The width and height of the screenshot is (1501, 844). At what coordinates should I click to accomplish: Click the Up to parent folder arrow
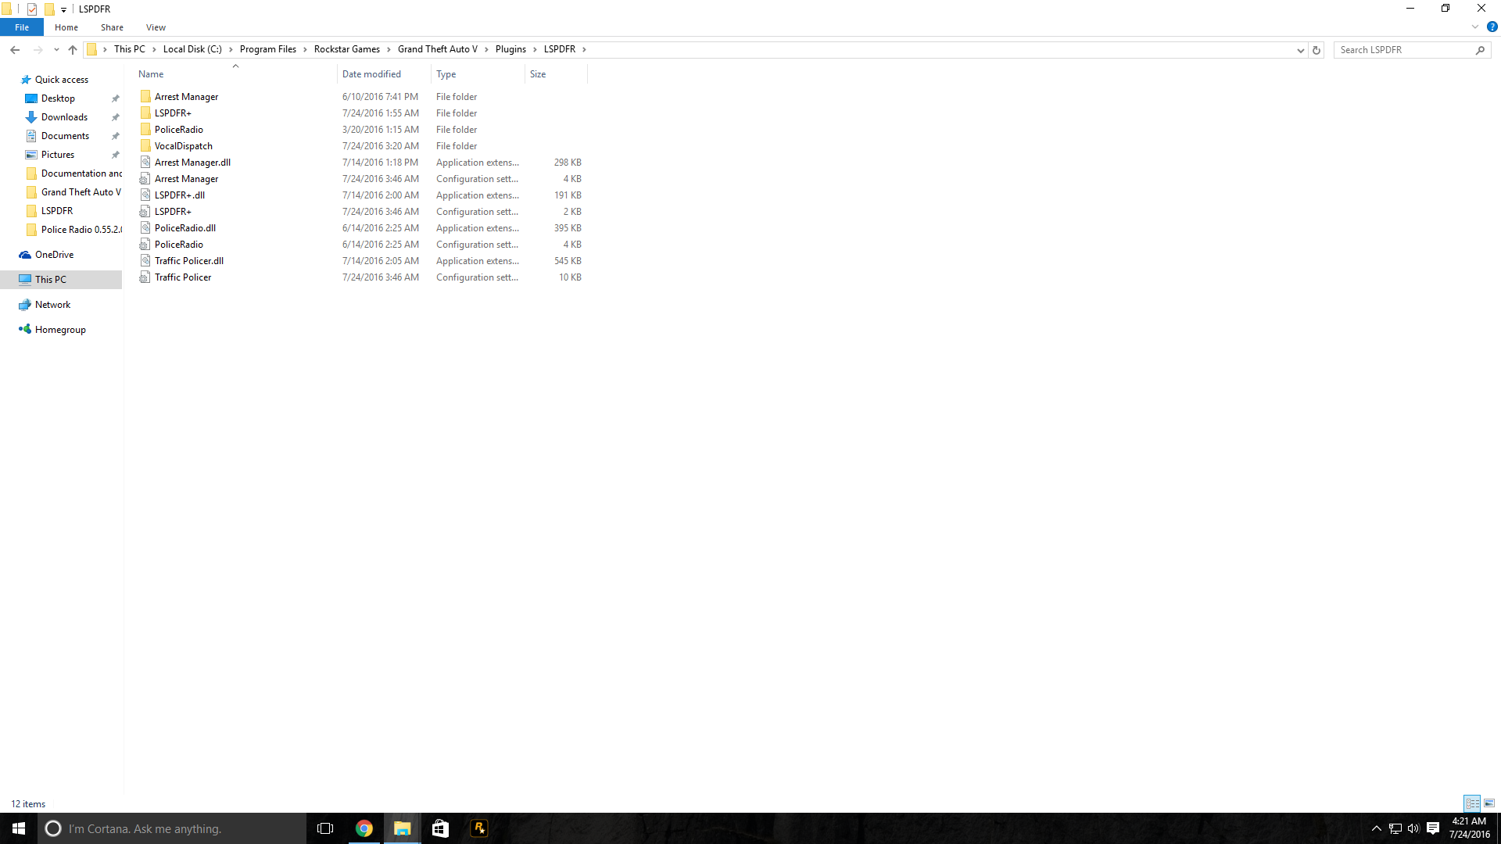(73, 49)
